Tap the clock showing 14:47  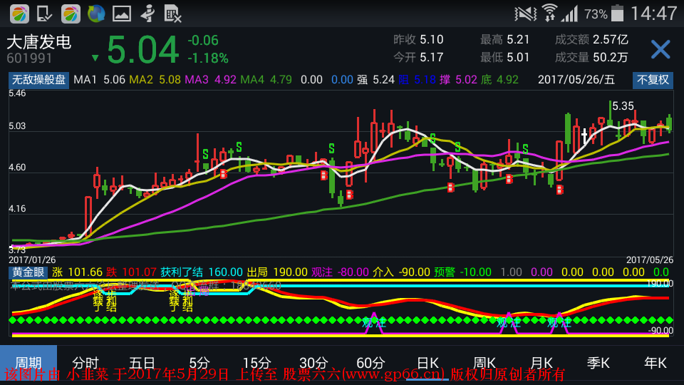tap(653, 14)
